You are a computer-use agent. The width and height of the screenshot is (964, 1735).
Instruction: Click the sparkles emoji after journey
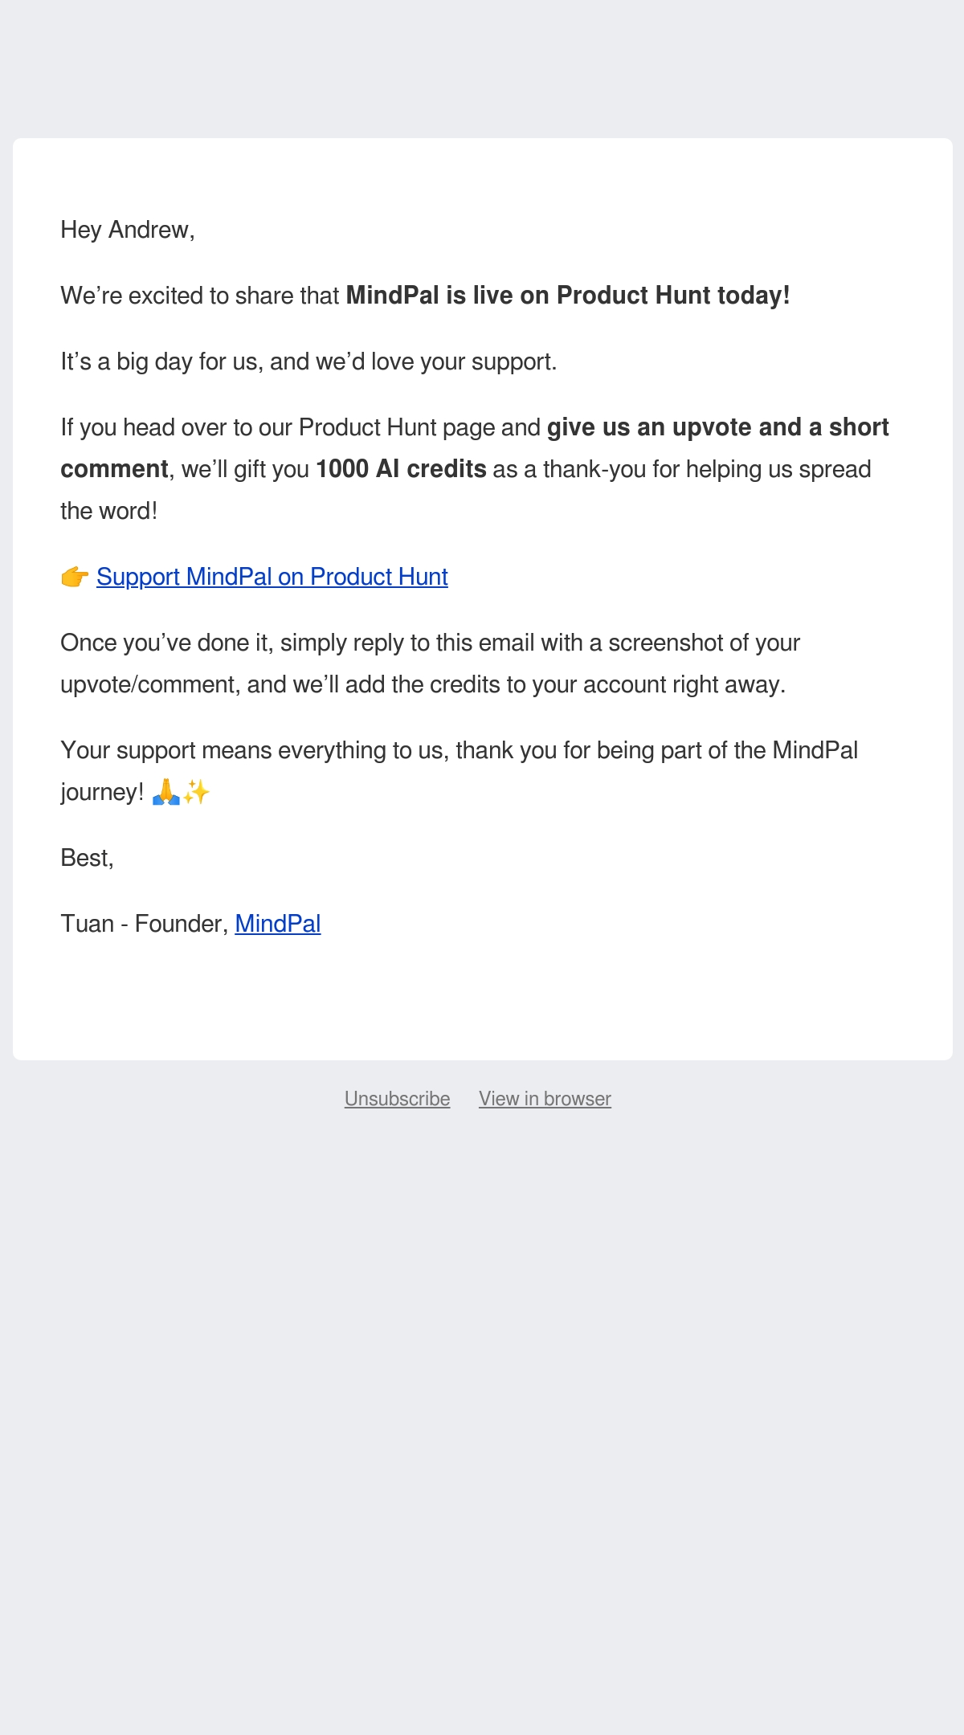(x=196, y=793)
